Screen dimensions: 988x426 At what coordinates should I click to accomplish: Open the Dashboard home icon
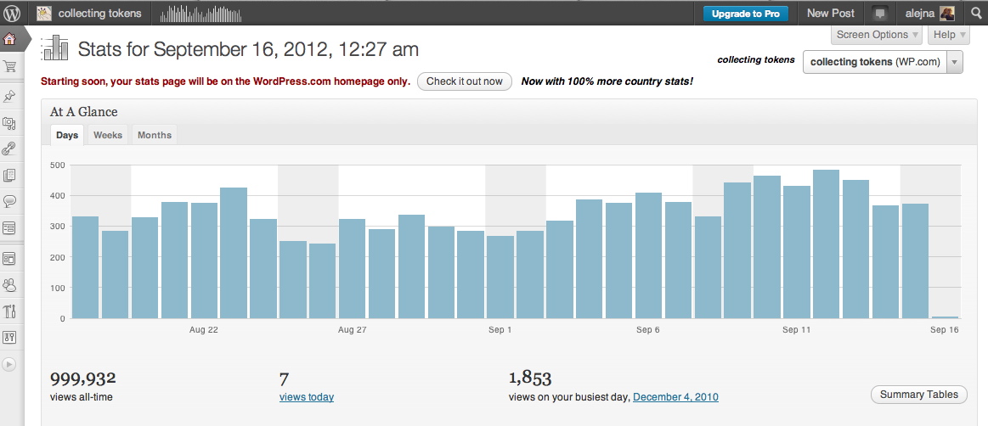(x=10, y=39)
